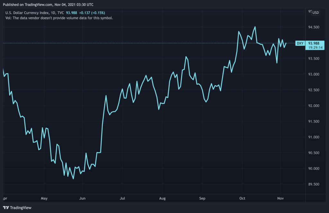The image size is (329, 213).
Task: Click the 93.988 current price label on axis
Action: pos(314,43)
